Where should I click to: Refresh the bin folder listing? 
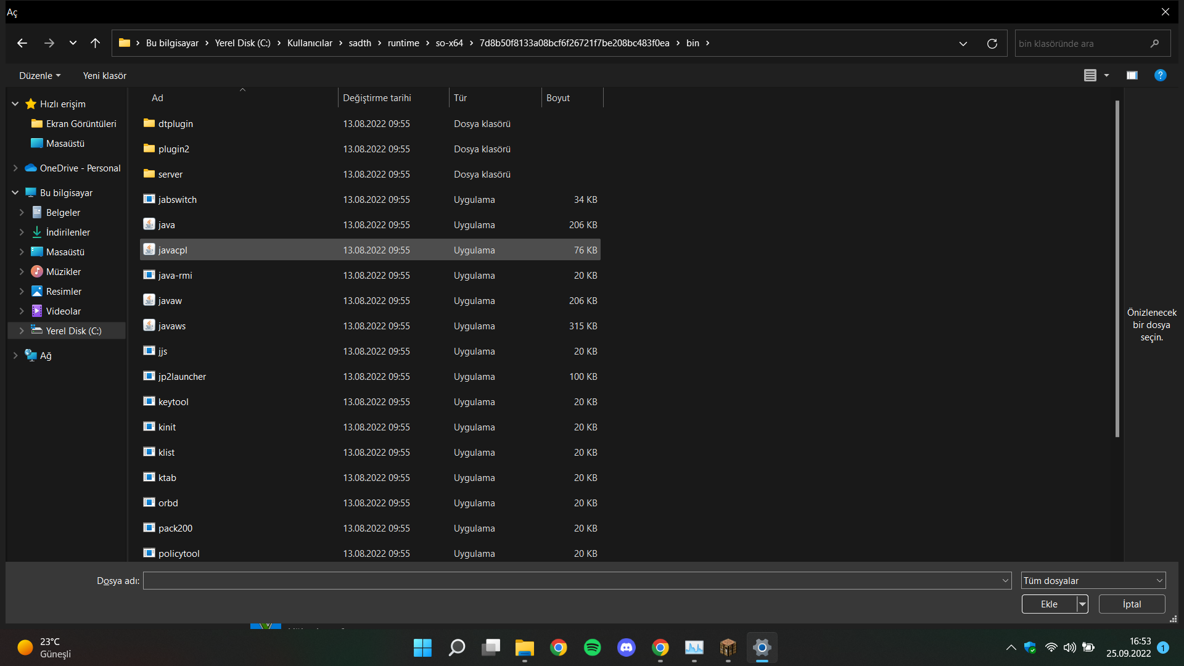pyautogui.click(x=992, y=43)
